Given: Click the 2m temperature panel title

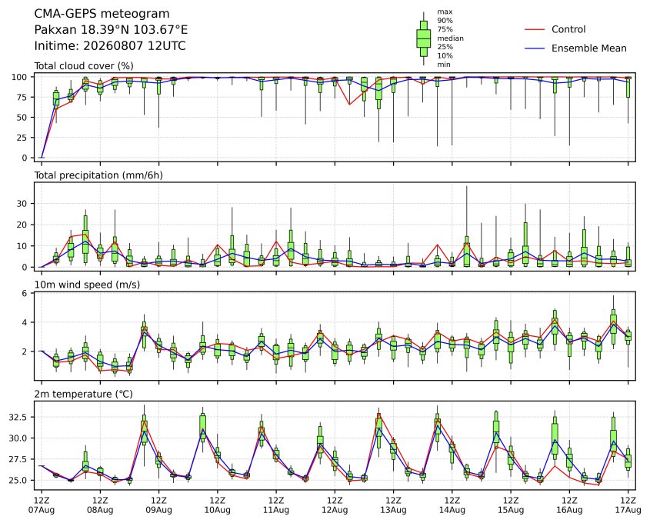Looking at the screenshot, I should pos(83,394).
